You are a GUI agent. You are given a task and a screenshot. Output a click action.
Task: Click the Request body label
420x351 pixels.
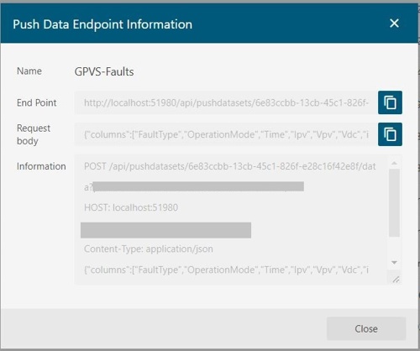click(x=34, y=134)
